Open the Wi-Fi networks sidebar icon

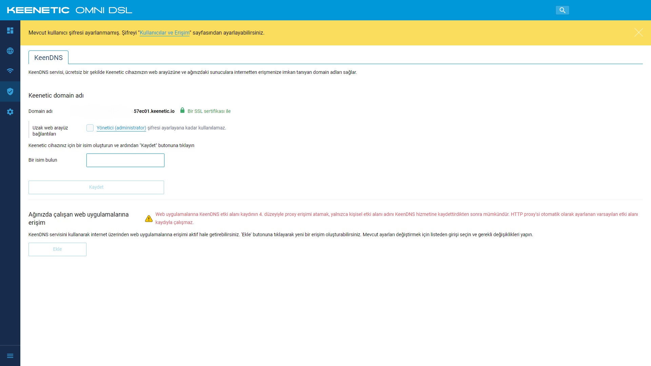pos(10,71)
